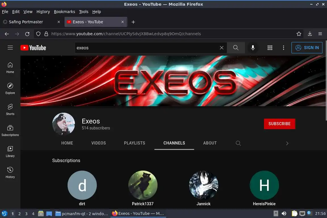The height and width of the screenshot is (218, 327).
Task: Bookmark this page with star icon
Action: (x=299, y=34)
